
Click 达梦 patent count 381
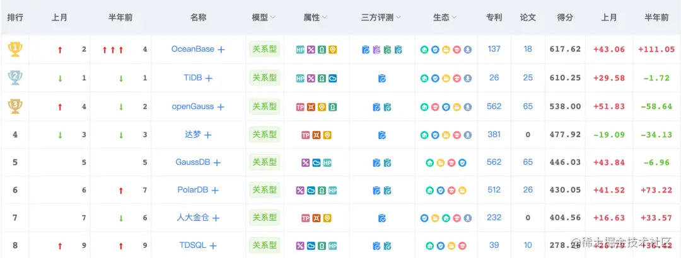494,135
